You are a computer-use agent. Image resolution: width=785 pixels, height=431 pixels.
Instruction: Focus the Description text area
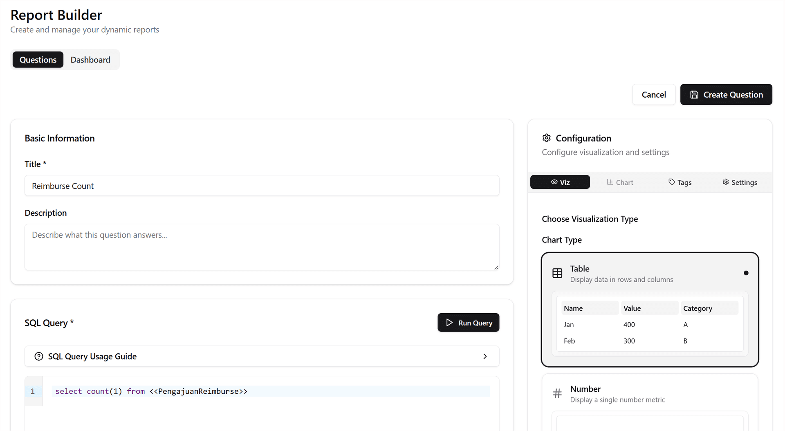click(x=262, y=247)
